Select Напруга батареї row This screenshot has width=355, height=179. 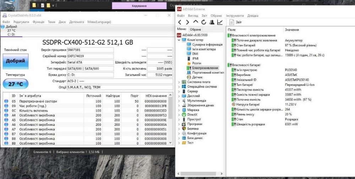291,104
